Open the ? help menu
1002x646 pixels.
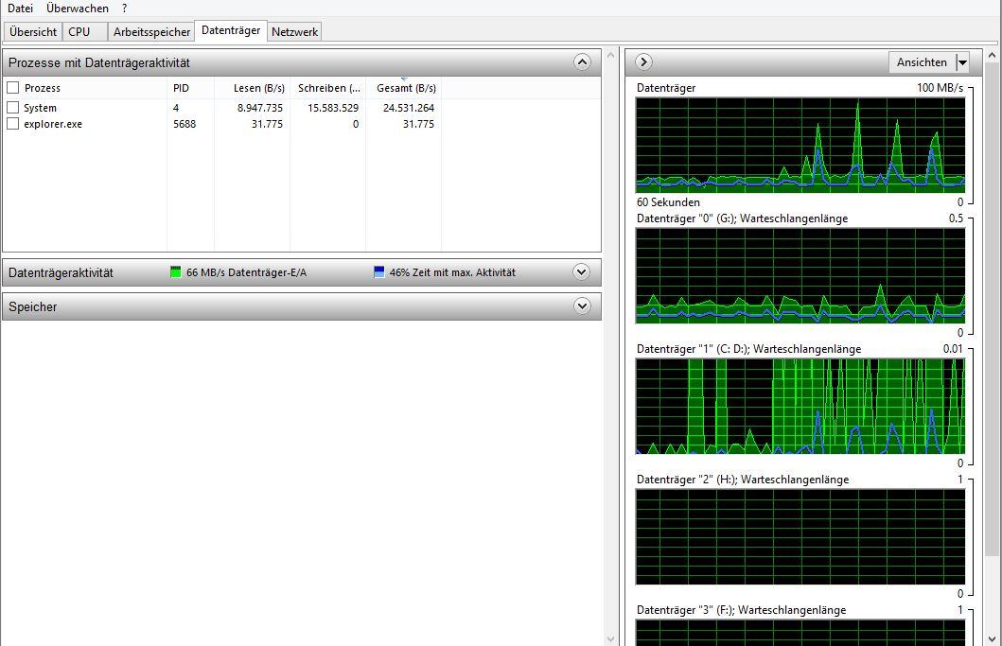pos(125,9)
